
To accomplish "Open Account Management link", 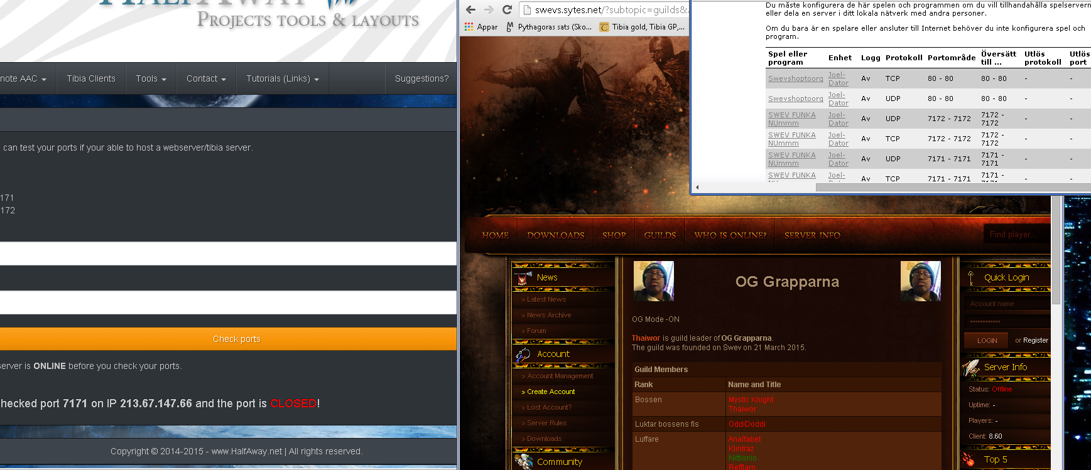I will point(560,376).
